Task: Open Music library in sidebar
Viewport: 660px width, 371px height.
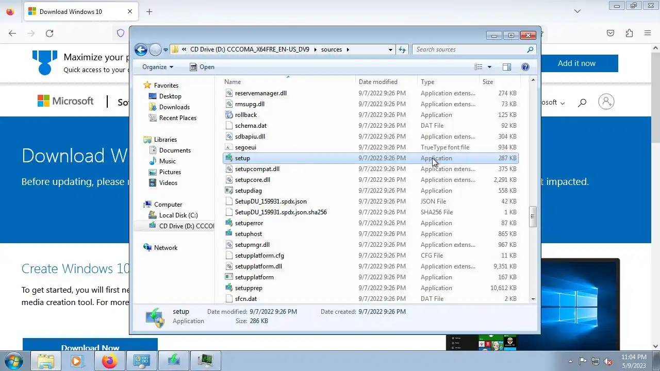Action: pos(167,161)
